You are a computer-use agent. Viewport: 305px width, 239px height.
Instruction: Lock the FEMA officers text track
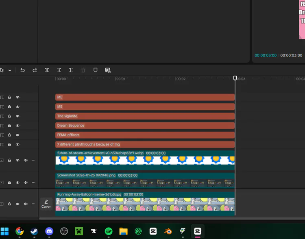(x=9, y=135)
